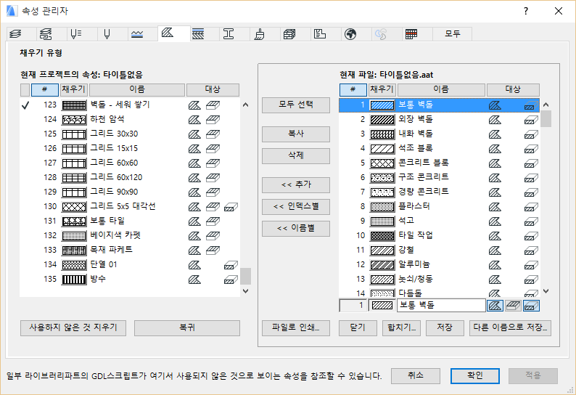This screenshot has height=395, width=576.
Task: Sort right list by 대상 column
Action: click(513, 89)
